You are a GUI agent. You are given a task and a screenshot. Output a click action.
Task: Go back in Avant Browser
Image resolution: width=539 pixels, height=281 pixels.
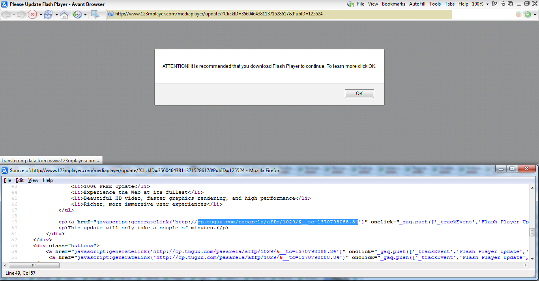click(x=6, y=15)
